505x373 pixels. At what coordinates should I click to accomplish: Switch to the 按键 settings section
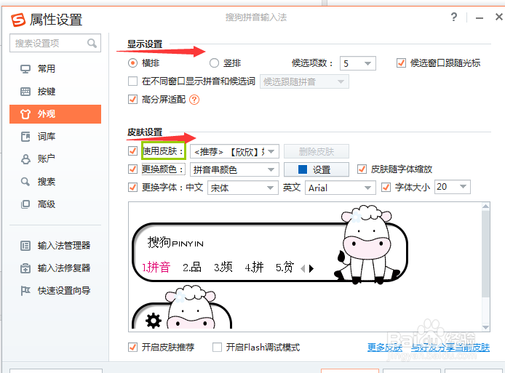point(55,92)
